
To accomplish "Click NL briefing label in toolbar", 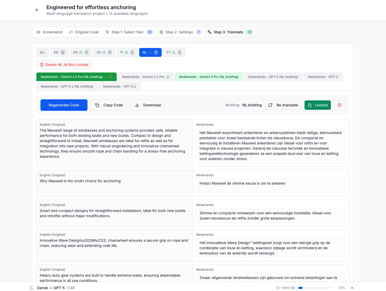I will point(252,105).
